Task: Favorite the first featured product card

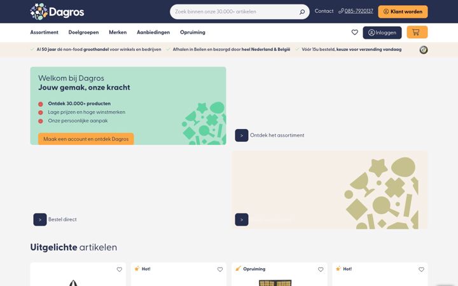Action: (x=120, y=269)
